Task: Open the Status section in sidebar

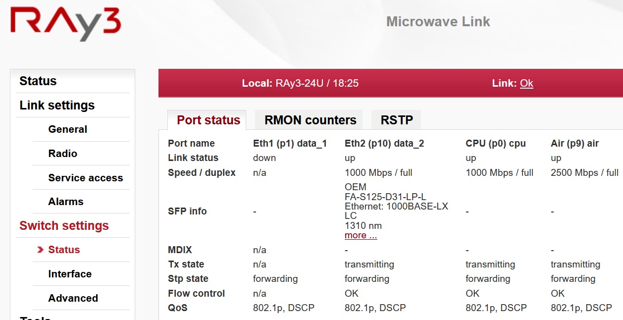Action: click(x=38, y=81)
